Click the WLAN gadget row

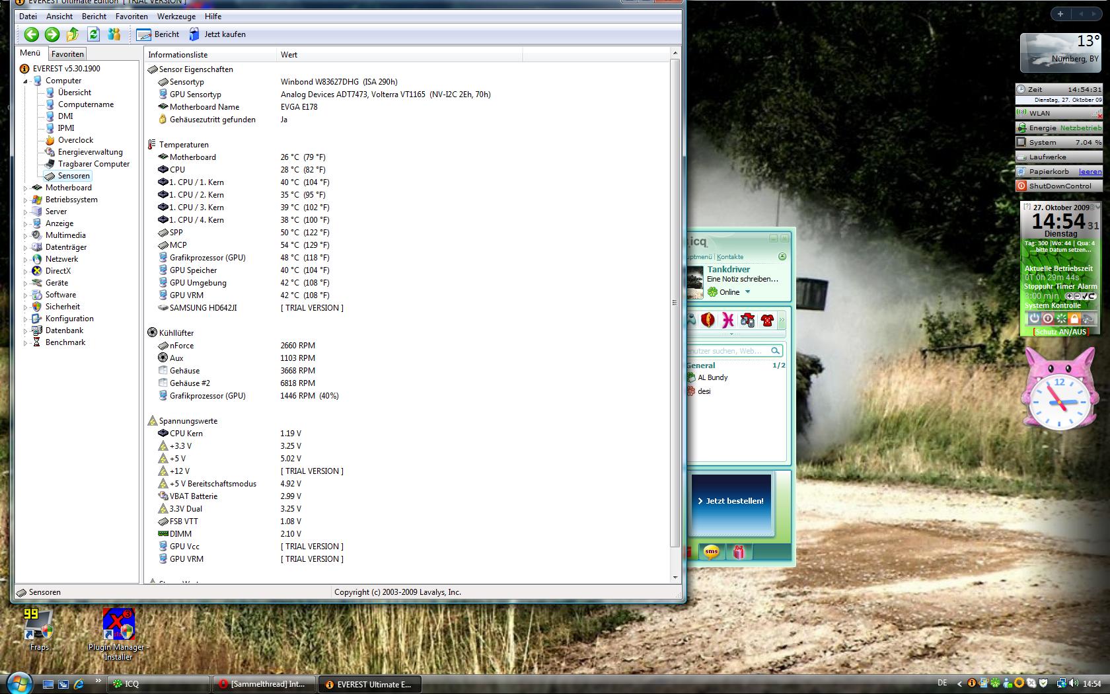click(x=1058, y=113)
